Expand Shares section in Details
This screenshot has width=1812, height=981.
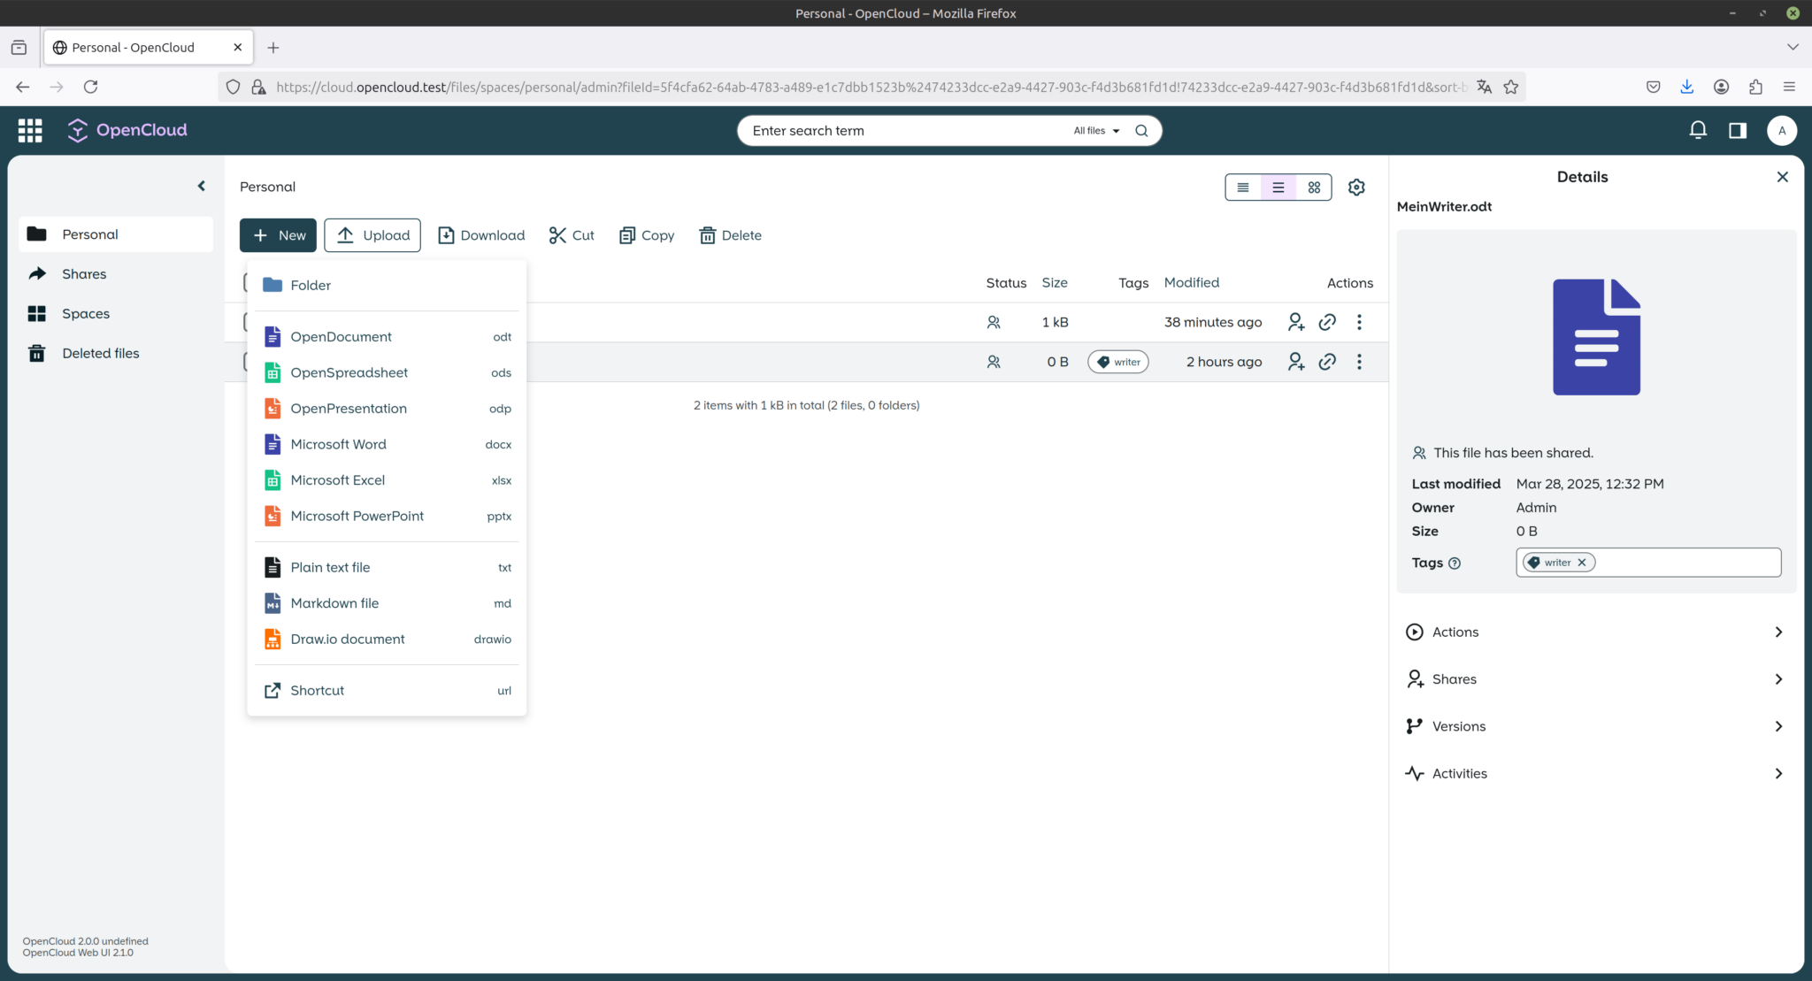(x=1595, y=679)
